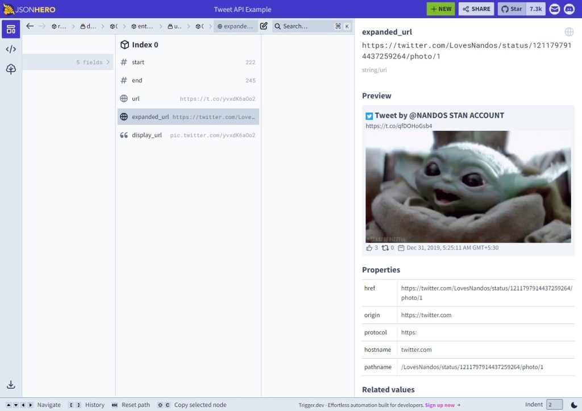Screen dimensions: 582x411
Task: Click the email envelope icon
Action: click(555, 9)
